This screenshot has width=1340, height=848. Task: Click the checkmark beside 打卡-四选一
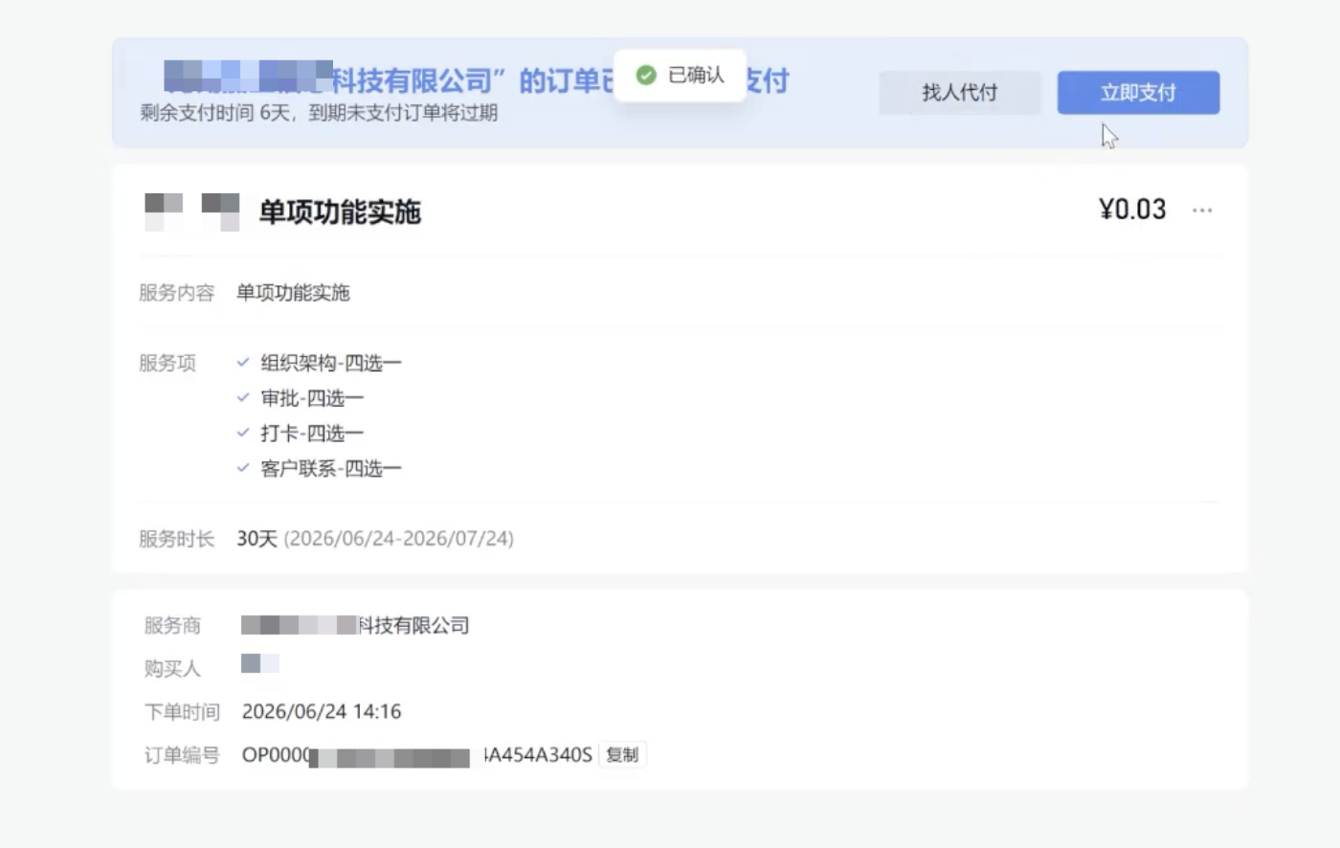243,433
